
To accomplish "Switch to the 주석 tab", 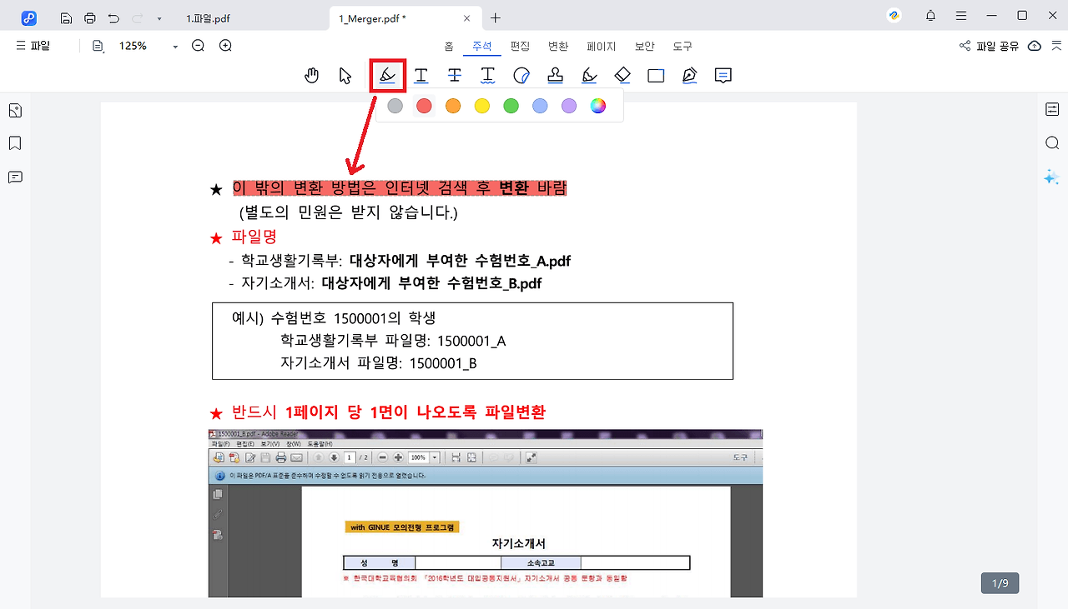I will pos(481,47).
